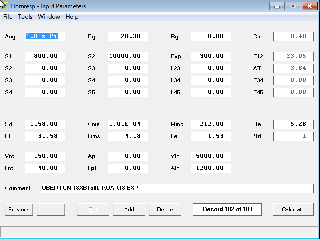Screen dimensions: 320x239
Task: Click the F12 value box 23,05
Action: pyautogui.click(x=293, y=57)
